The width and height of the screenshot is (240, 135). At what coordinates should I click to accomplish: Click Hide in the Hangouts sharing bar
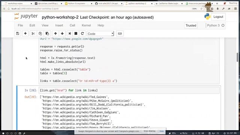(x=162, y=131)
